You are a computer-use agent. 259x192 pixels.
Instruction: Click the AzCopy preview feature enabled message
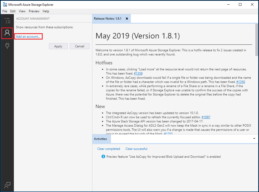[163, 156]
